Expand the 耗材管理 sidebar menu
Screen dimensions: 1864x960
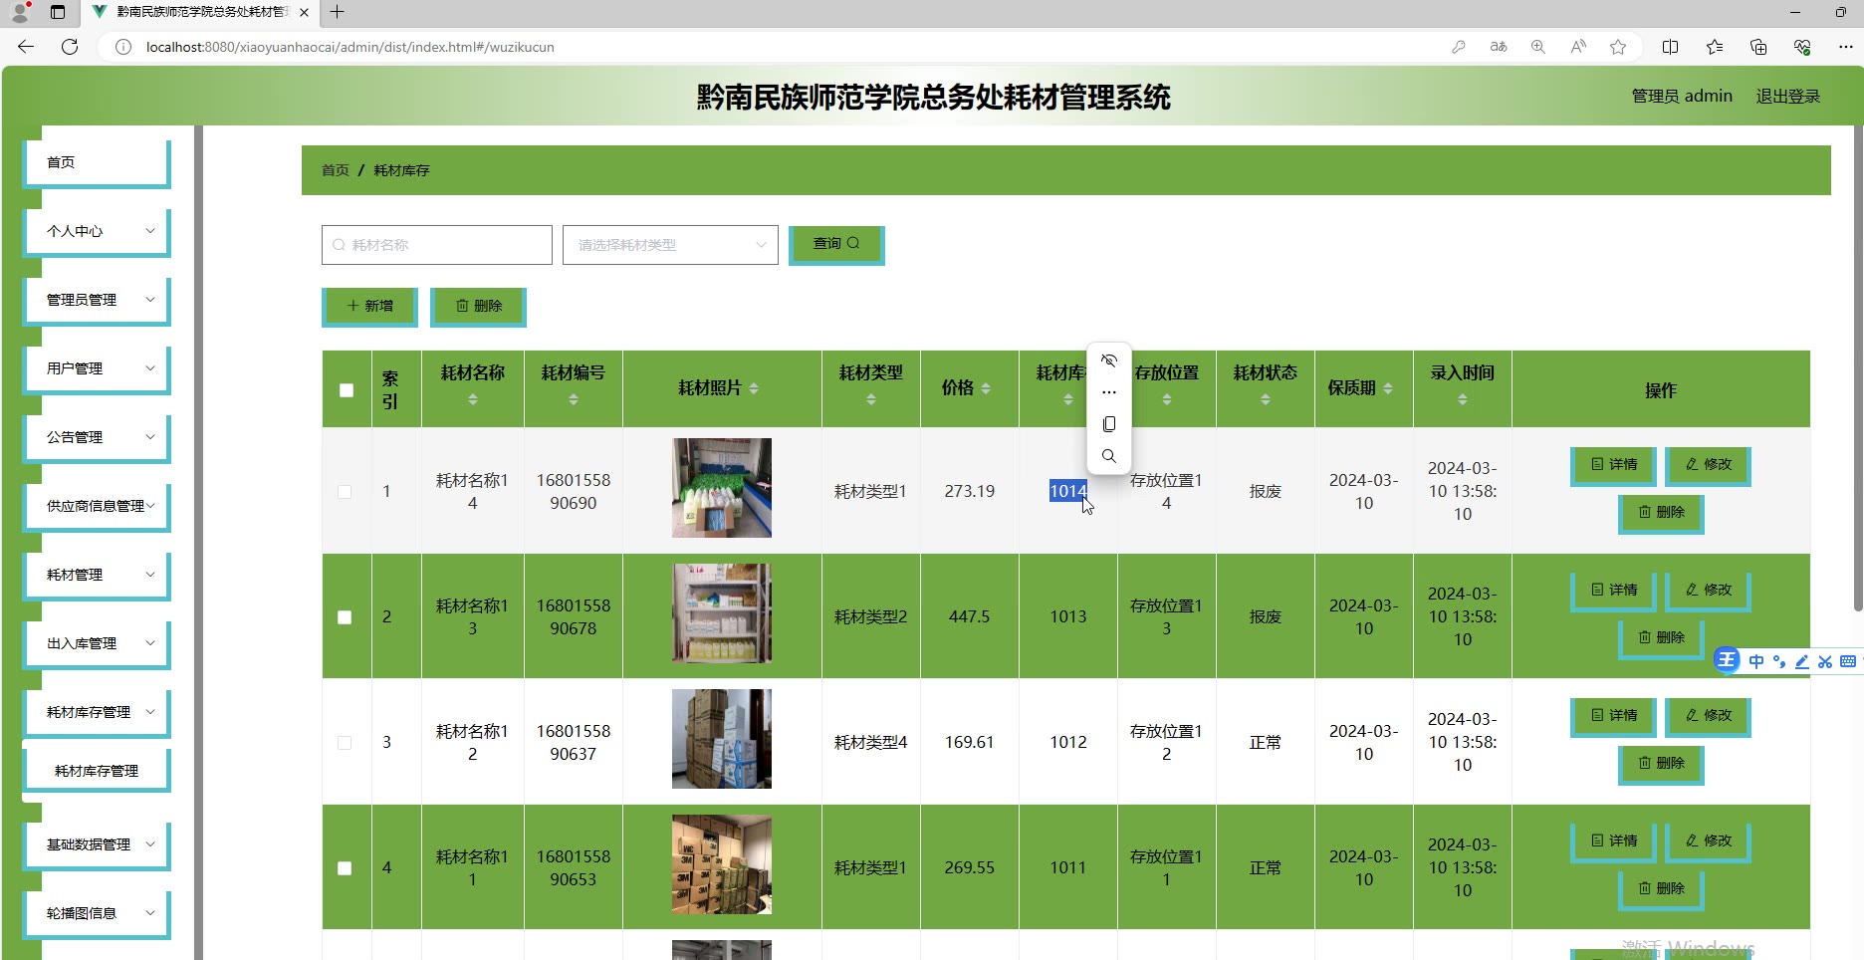pos(98,575)
